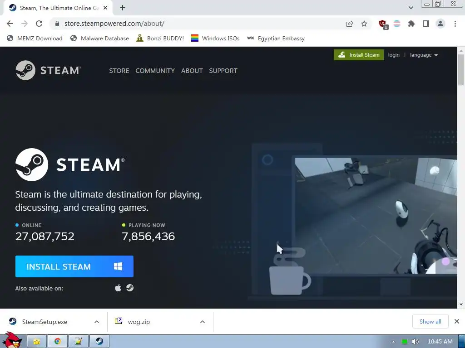Open Chrome's three-dot menu
The width and height of the screenshot is (465, 348).
click(455, 24)
